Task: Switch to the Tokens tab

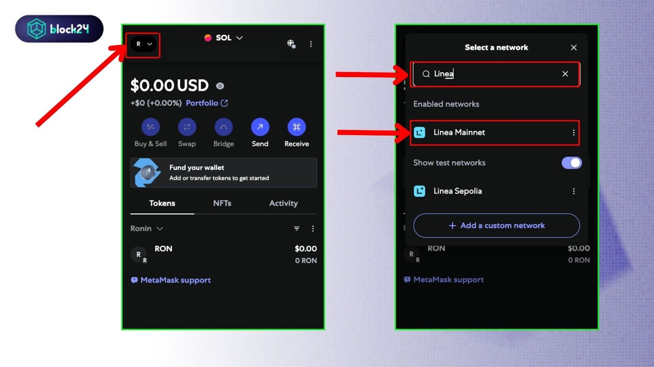Action: click(162, 203)
